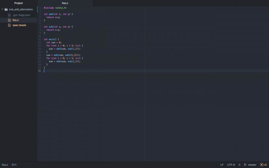Click the git branch icon in status bar
Viewport: 269px width, 168px height.
pos(245,165)
